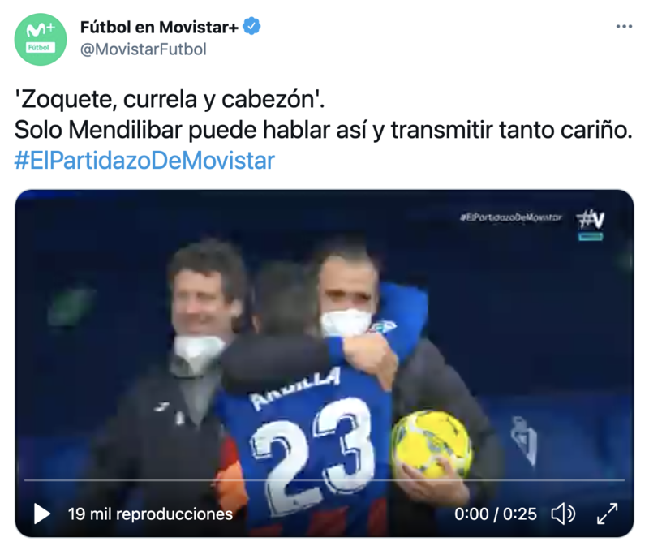649x546 pixels.
Task: Click the club crest in the video background
Action: (x=523, y=440)
